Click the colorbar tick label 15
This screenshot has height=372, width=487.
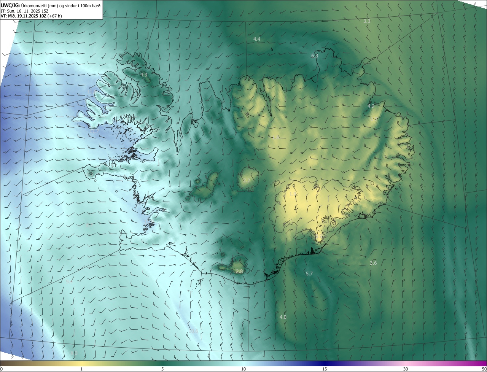[x=325, y=369]
